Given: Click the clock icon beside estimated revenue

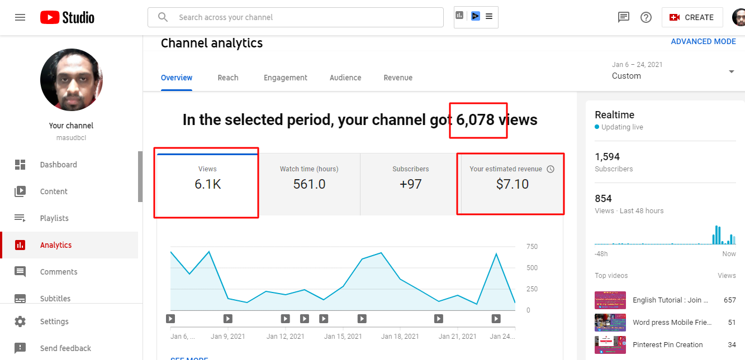Looking at the screenshot, I should click(x=551, y=169).
